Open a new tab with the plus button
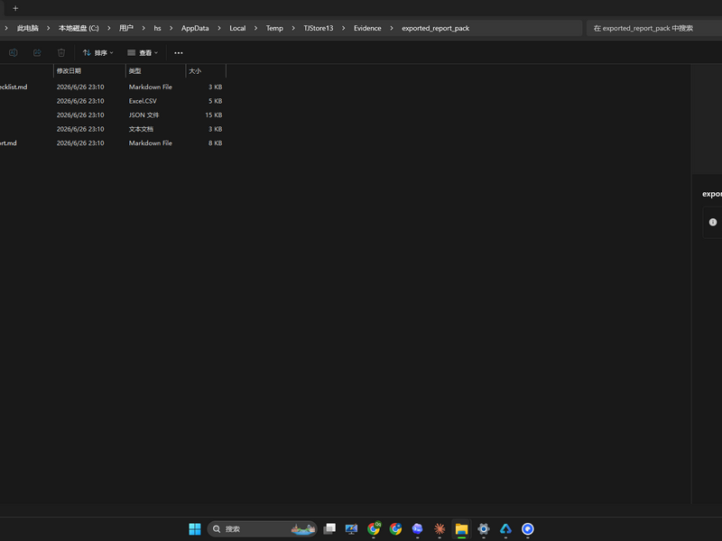Screen dimensions: 722x541 pyautogui.click(x=15, y=8)
